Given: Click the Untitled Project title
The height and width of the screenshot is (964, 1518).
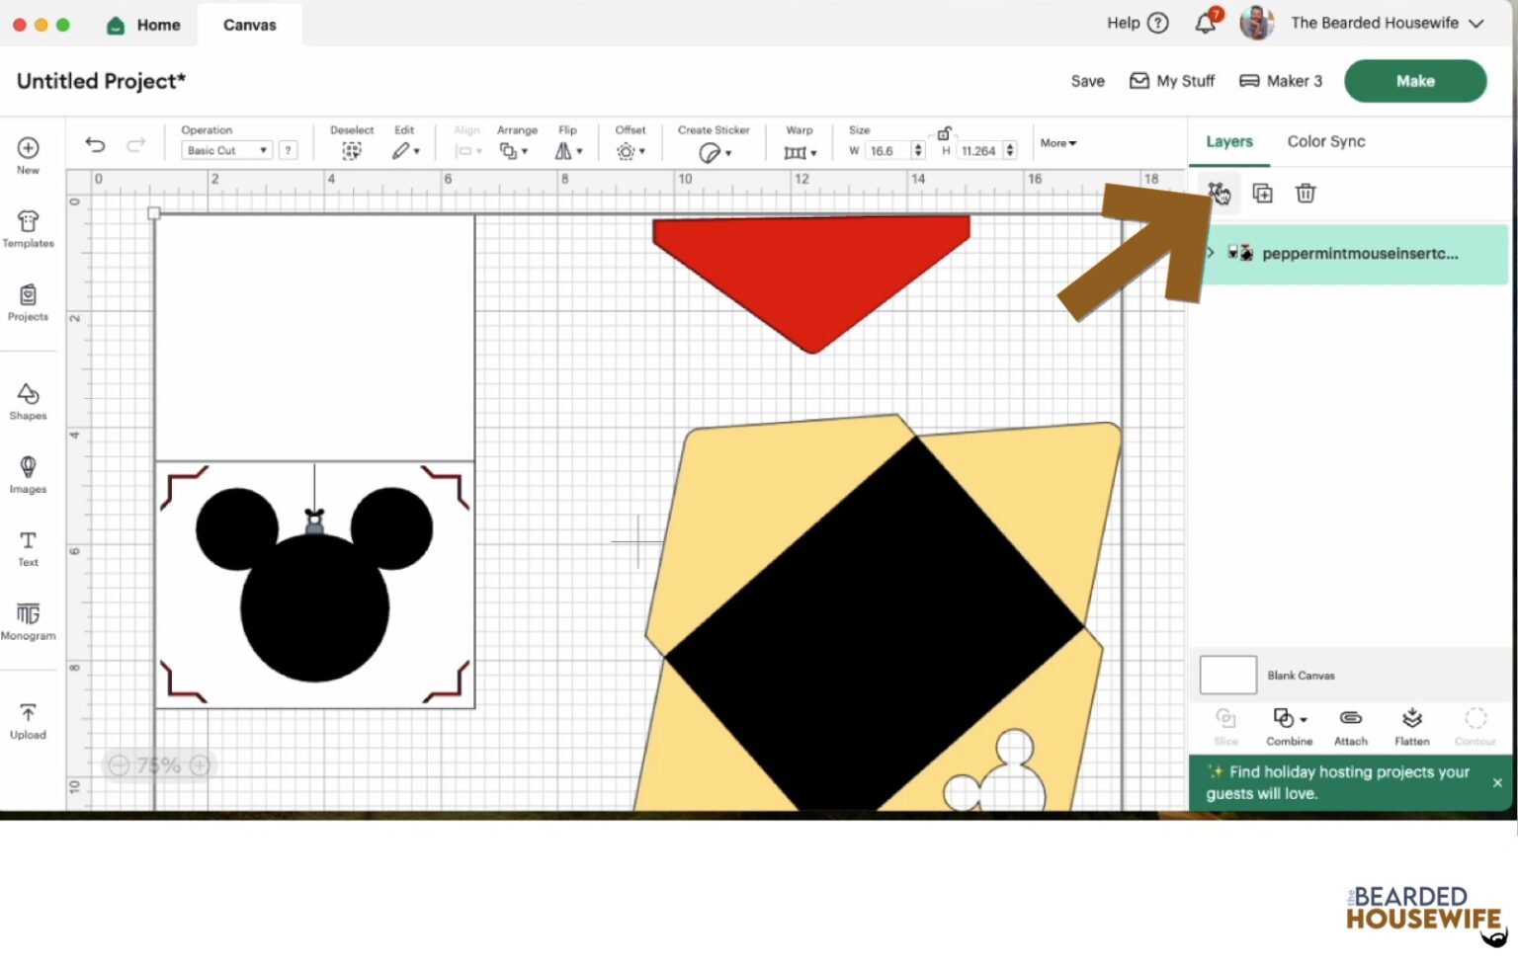Looking at the screenshot, I should click(101, 81).
